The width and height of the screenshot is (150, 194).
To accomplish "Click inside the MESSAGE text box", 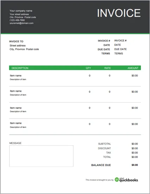I will pos(41,156).
